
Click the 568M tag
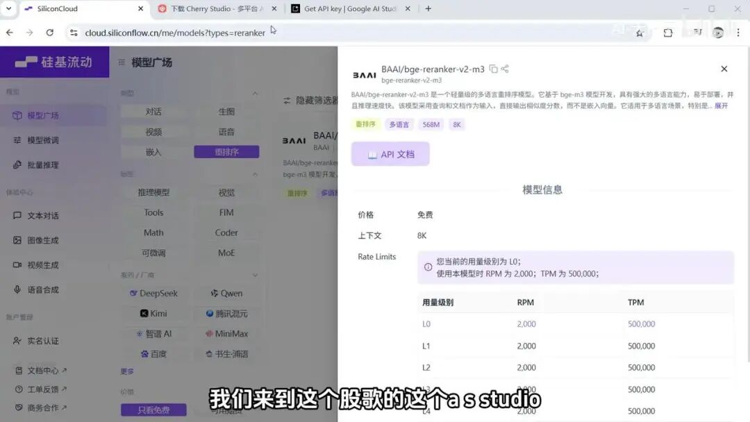[431, 124]
